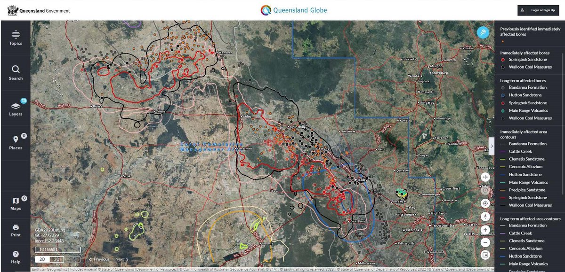
Task: Collapse the legend panel with side arrow
Action: coord(491,145)
